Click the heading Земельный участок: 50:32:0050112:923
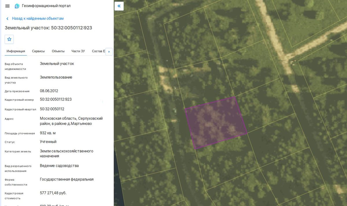 48,28
